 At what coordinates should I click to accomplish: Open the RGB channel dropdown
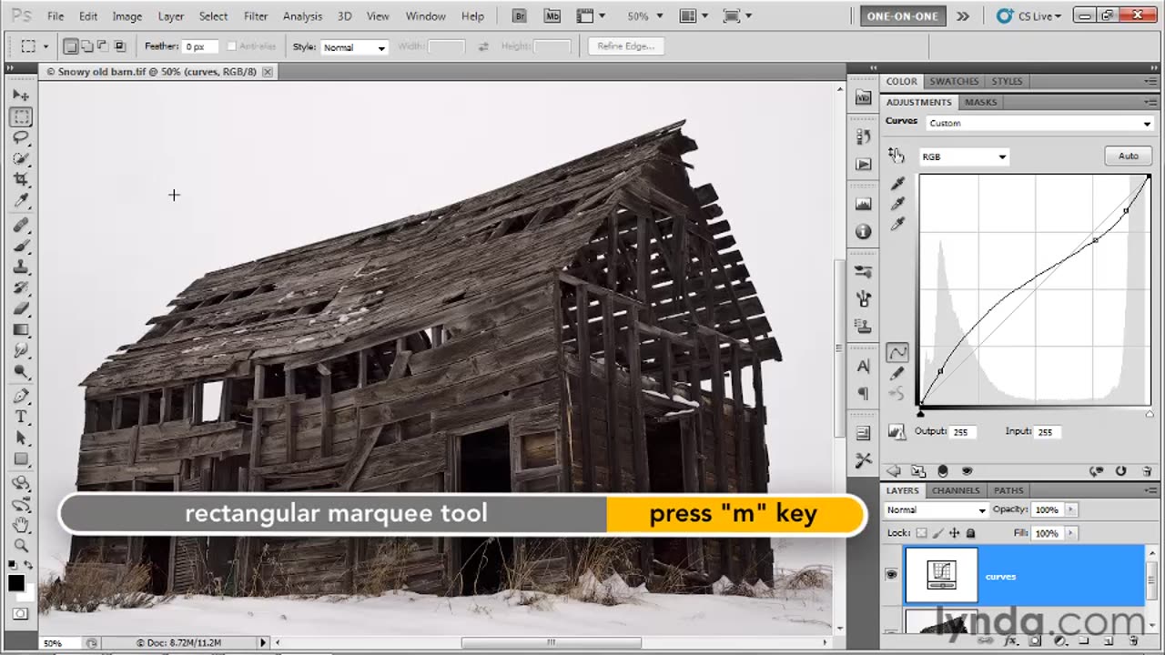[x=964, y=156]
